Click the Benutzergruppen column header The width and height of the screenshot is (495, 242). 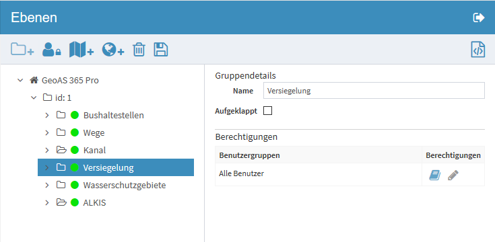point(318,155)
